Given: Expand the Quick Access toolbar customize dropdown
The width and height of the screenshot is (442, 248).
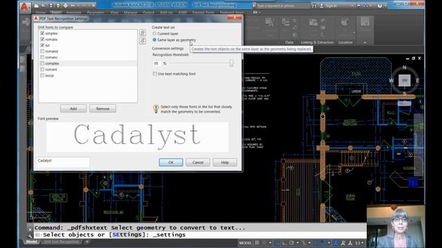Looking at the screenshot, I should (x=94, y=6).
